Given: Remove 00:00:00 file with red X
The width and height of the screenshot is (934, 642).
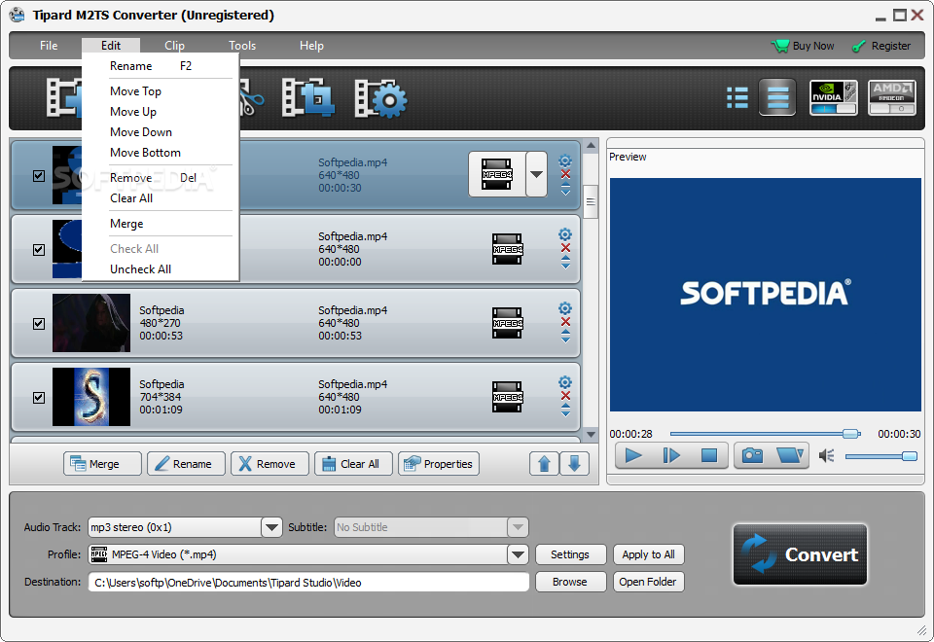Looking at the screenshot, I should 566,248.
